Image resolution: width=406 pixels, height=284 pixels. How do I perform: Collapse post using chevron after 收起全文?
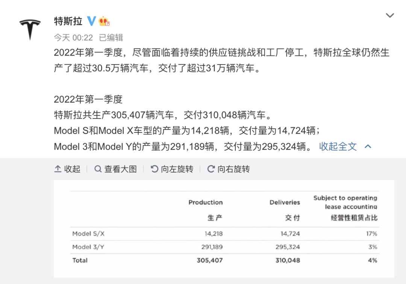(368, 146)
